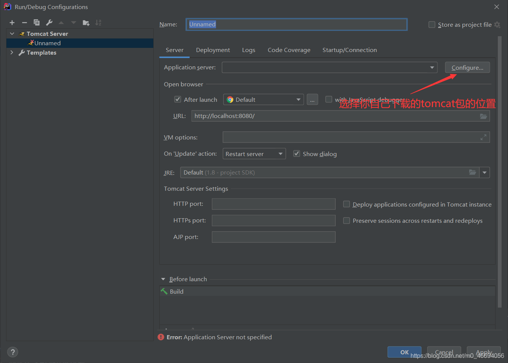
Task: Select the Unnamed configuration in tree
Action: [80, 43]
